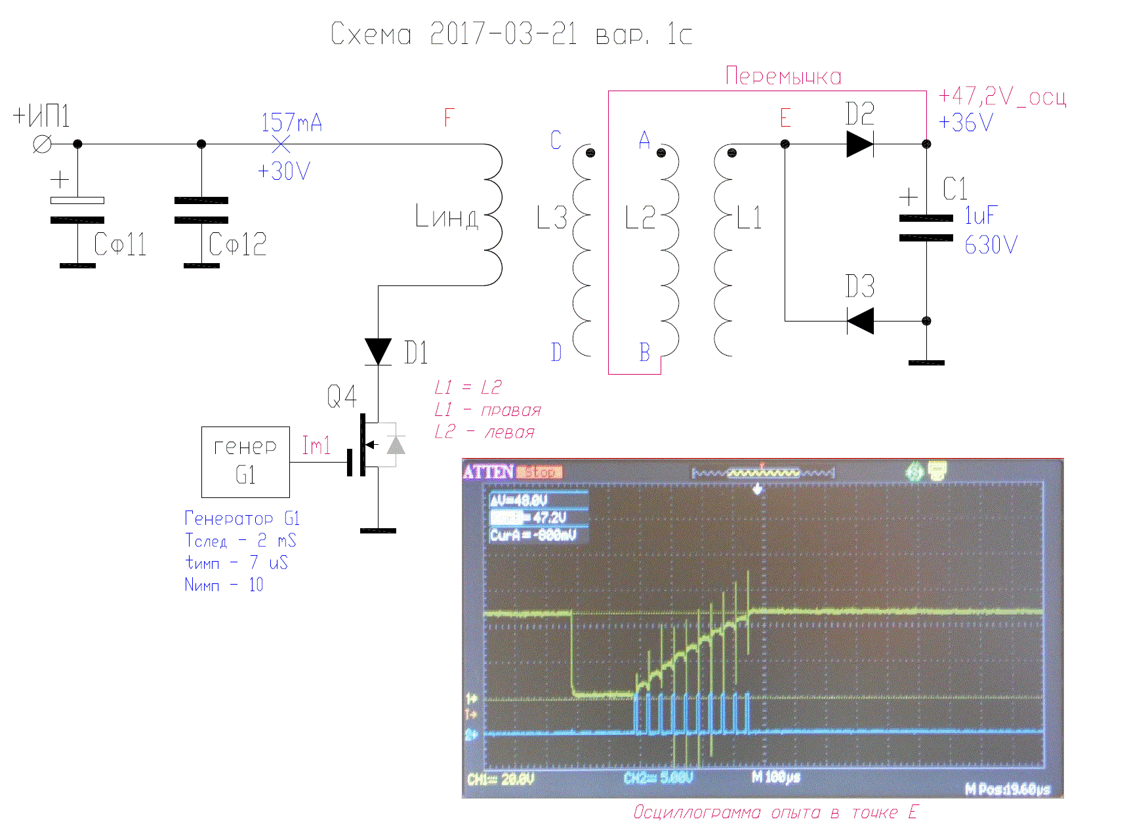
Task: Click the winding terminal 'A' label
Action: pos(644,140)
